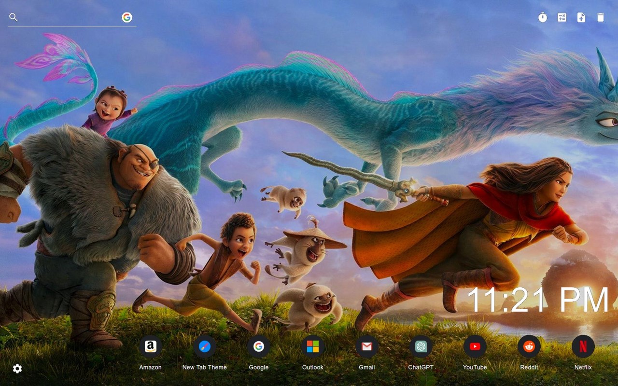Click the Reddit label text

529,367
